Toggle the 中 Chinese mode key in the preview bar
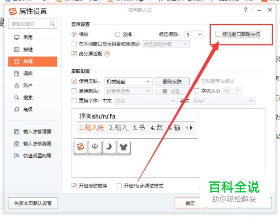Screen dimensions: 280x217 point(95,148)
